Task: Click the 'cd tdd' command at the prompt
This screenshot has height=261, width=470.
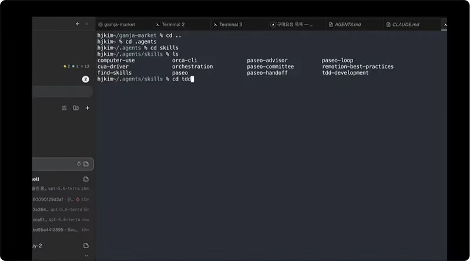Action: pos(182,79)
